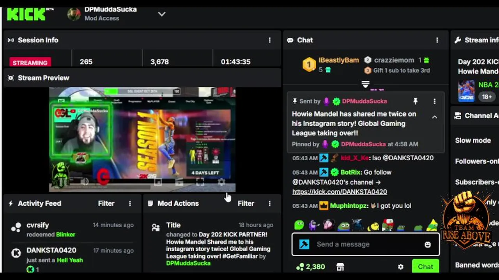Screen dimensions: 499x280
Task: Open mini player in stream preview
Action: click(x=157, y=182)
